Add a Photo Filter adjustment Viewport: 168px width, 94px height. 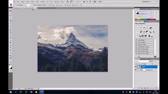pyautogui.click(x=150, y=32)
